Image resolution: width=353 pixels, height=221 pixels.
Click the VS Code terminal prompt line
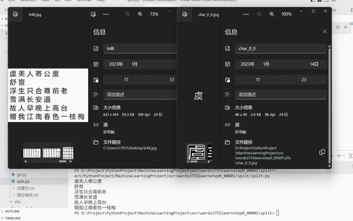point(177,213)
